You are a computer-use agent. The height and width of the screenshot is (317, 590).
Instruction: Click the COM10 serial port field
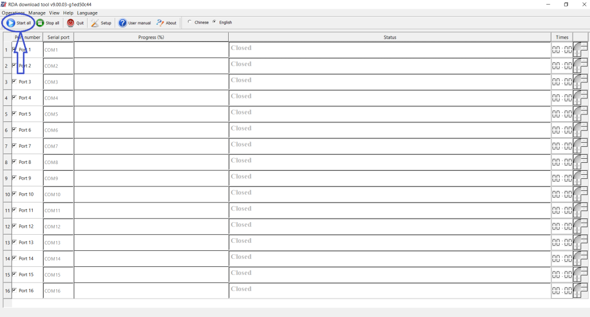point(58,195)
